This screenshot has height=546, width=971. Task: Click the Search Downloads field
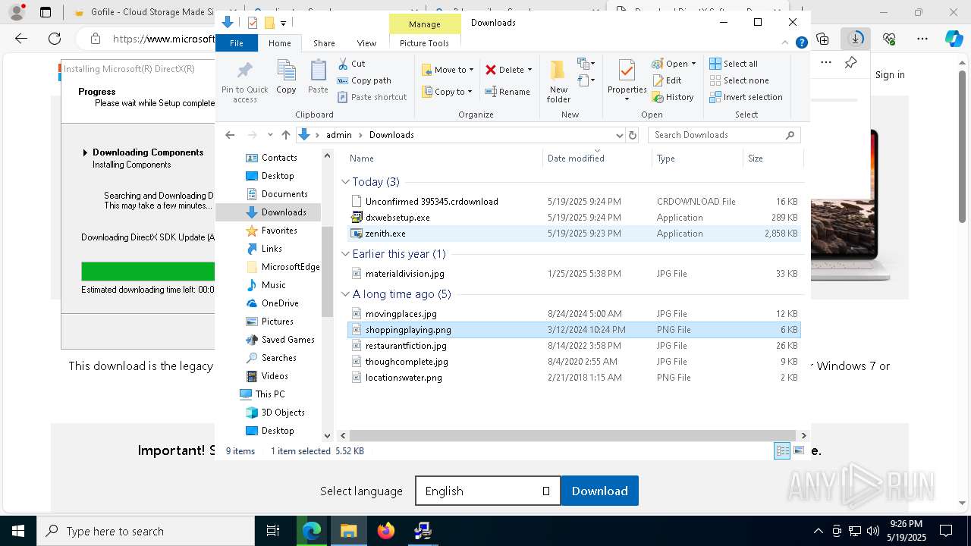pyautogui.click(x=724, y=135)
